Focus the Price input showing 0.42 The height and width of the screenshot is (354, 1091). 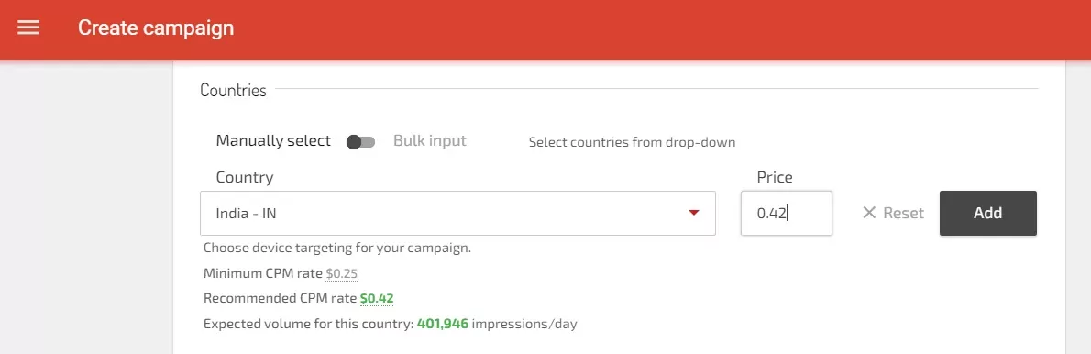pyautogui.click(x=787, y=213)
